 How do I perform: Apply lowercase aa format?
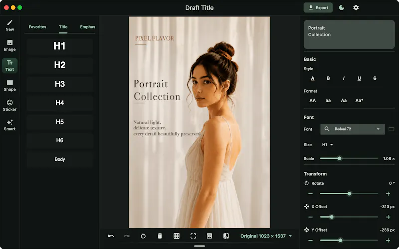pos(328,101)
